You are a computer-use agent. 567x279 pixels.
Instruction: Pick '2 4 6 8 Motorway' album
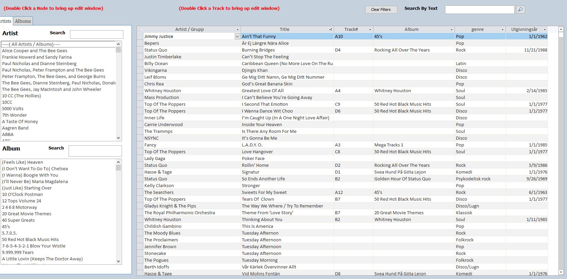click(58, 207)
